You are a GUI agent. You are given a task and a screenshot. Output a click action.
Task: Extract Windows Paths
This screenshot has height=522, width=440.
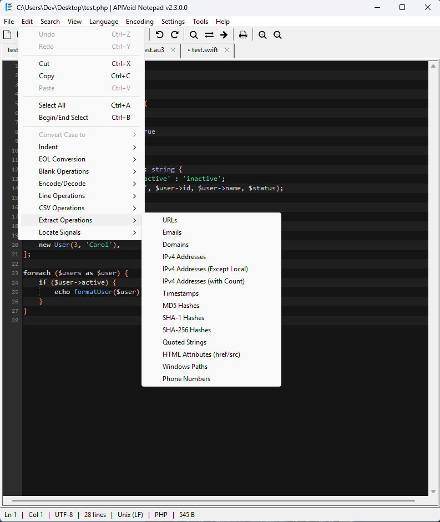211,367
